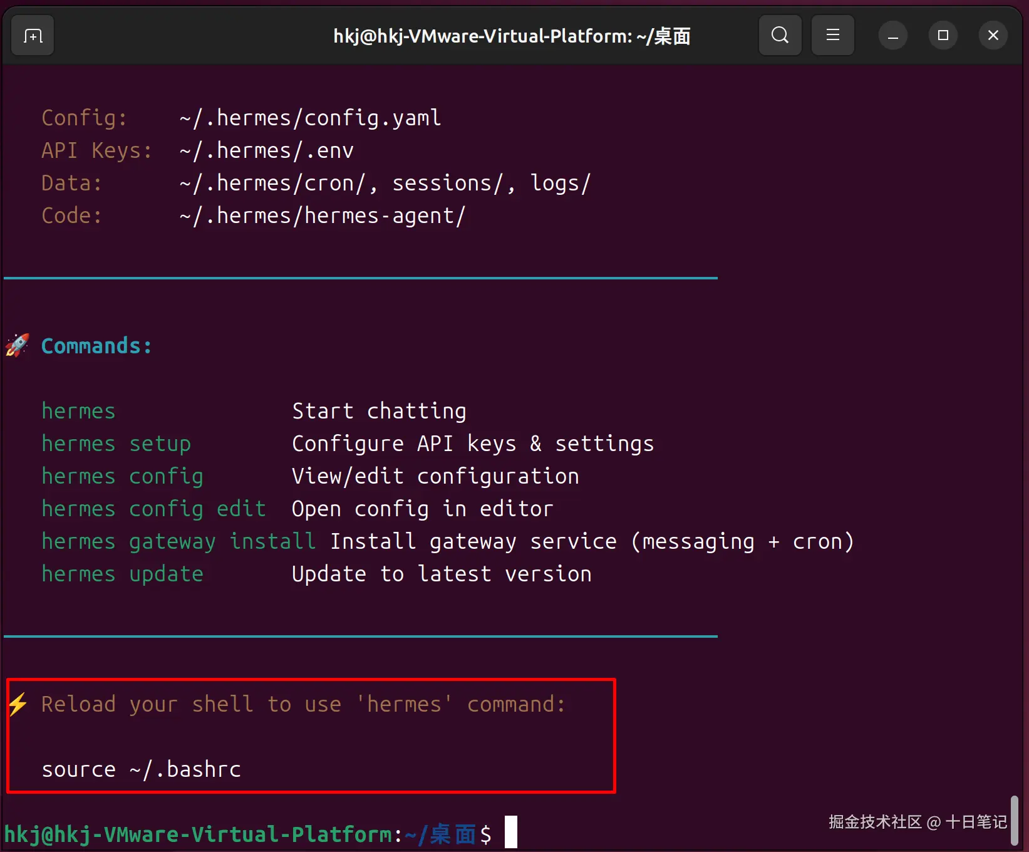Click the path ~/.hermes/hermes-agent/

tap(323, 216)
